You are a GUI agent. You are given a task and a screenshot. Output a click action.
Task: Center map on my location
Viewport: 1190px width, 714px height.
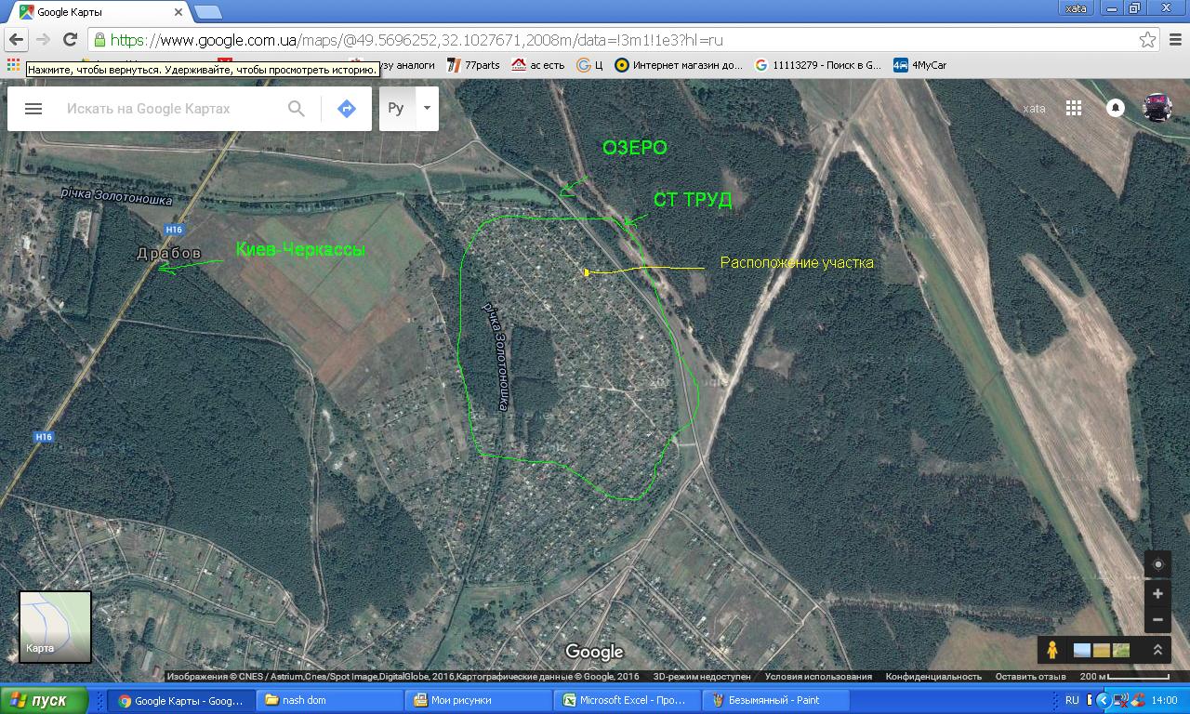click(1157, 564)
